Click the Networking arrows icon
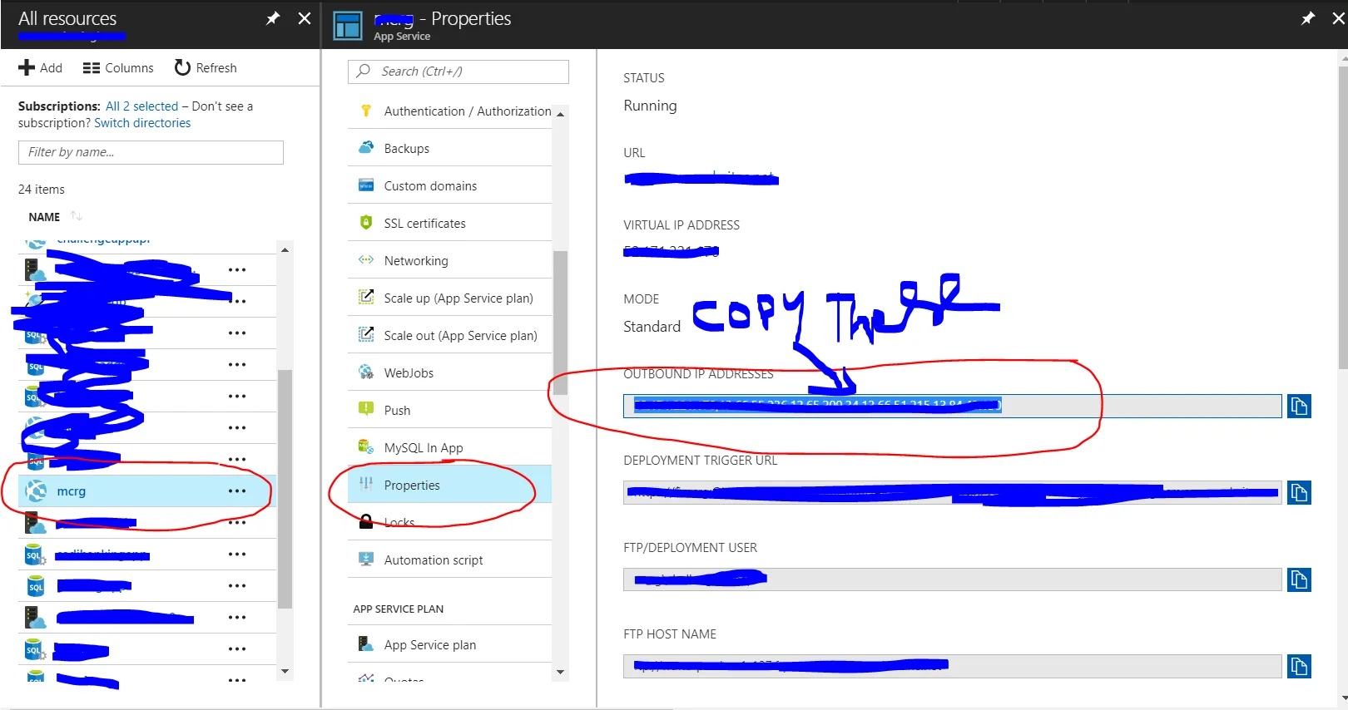This screenshot has width=1348, height=710. pos(366,259)
